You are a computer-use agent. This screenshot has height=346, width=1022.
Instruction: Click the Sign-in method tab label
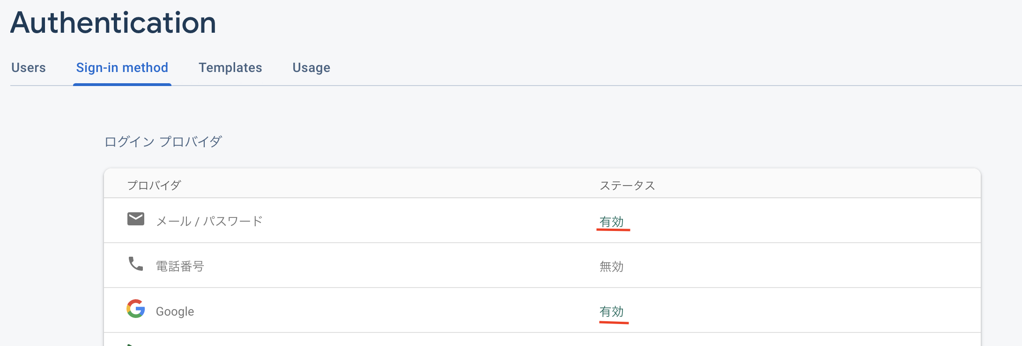coord(122,68)
